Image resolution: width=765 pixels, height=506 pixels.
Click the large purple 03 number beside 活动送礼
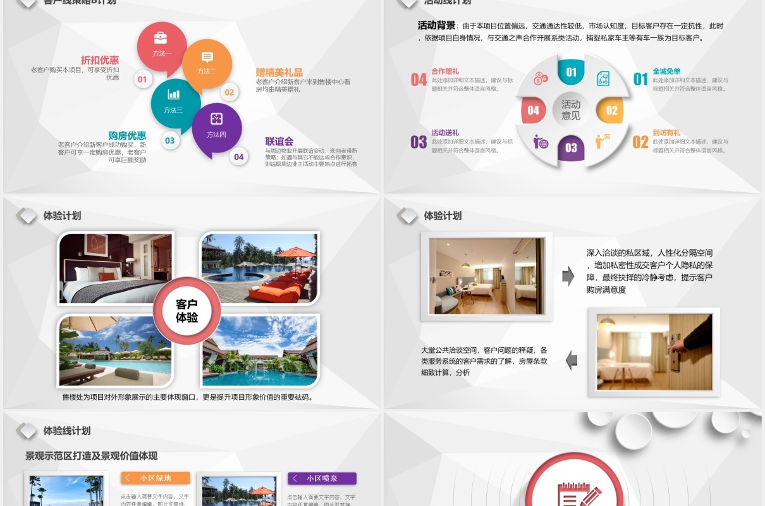tap(419, 142)
